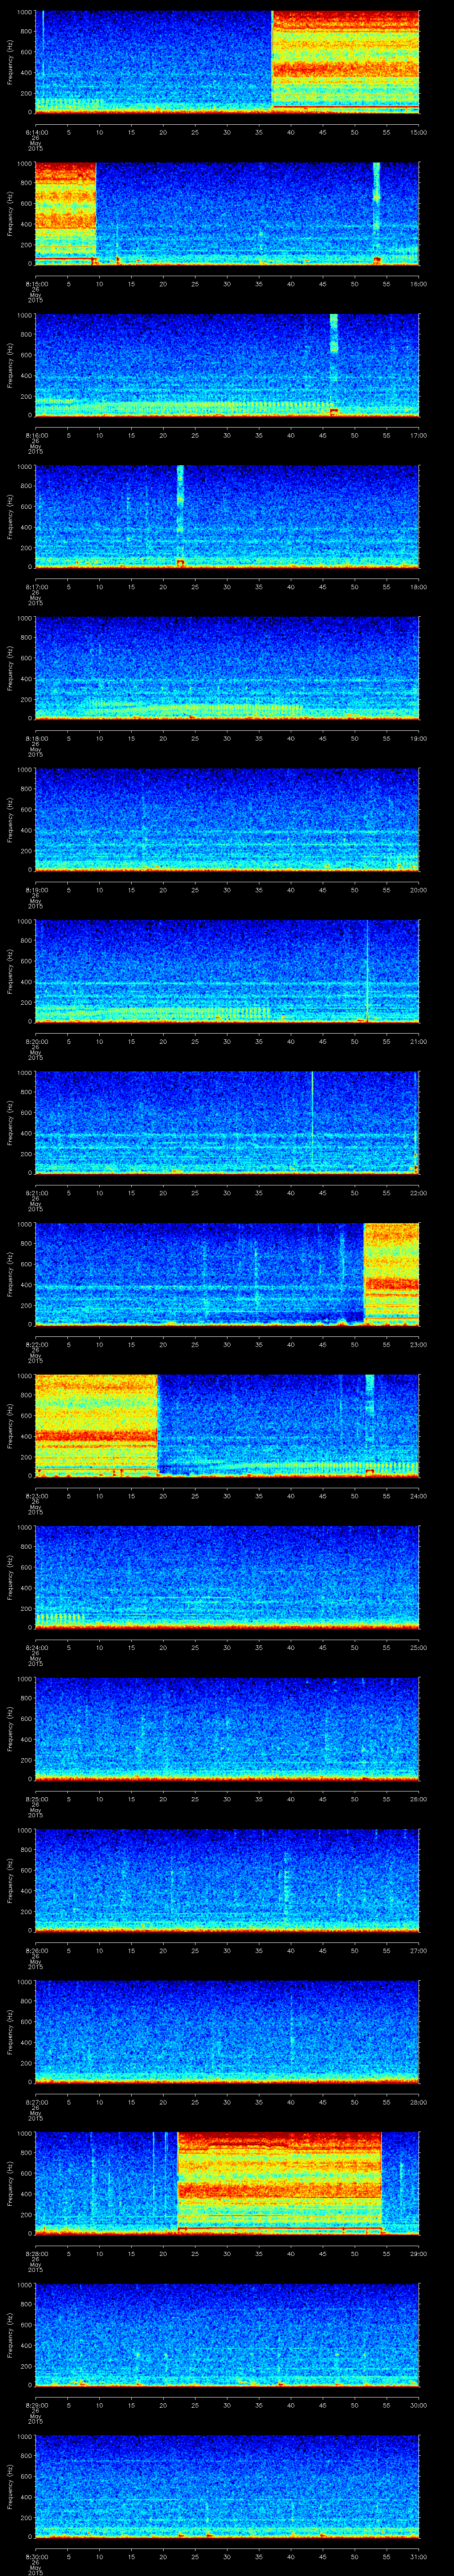Click the 17:00 end time label
The height and width of the screenshot is (2576, 454).
tap(418, 436)
